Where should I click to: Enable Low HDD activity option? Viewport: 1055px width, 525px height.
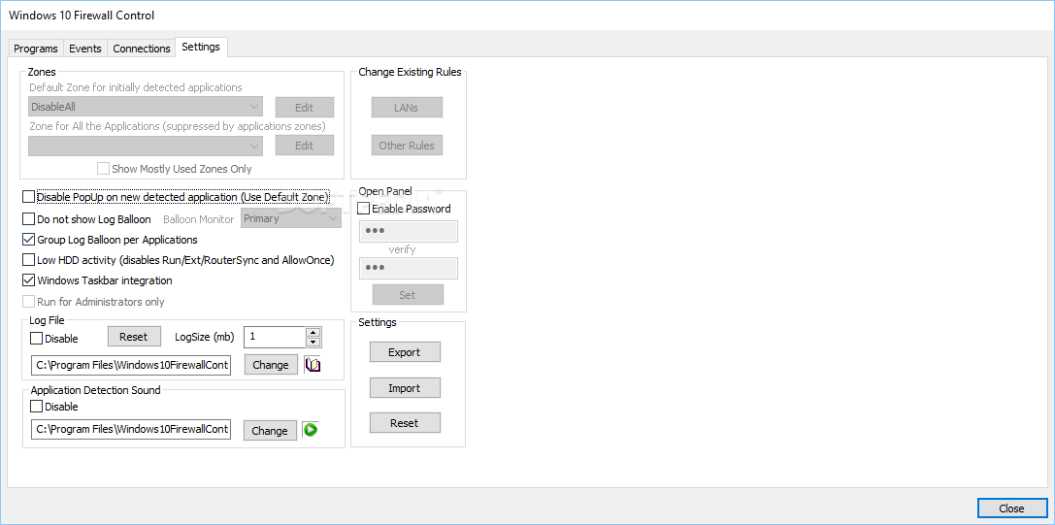tap(28, 260)
